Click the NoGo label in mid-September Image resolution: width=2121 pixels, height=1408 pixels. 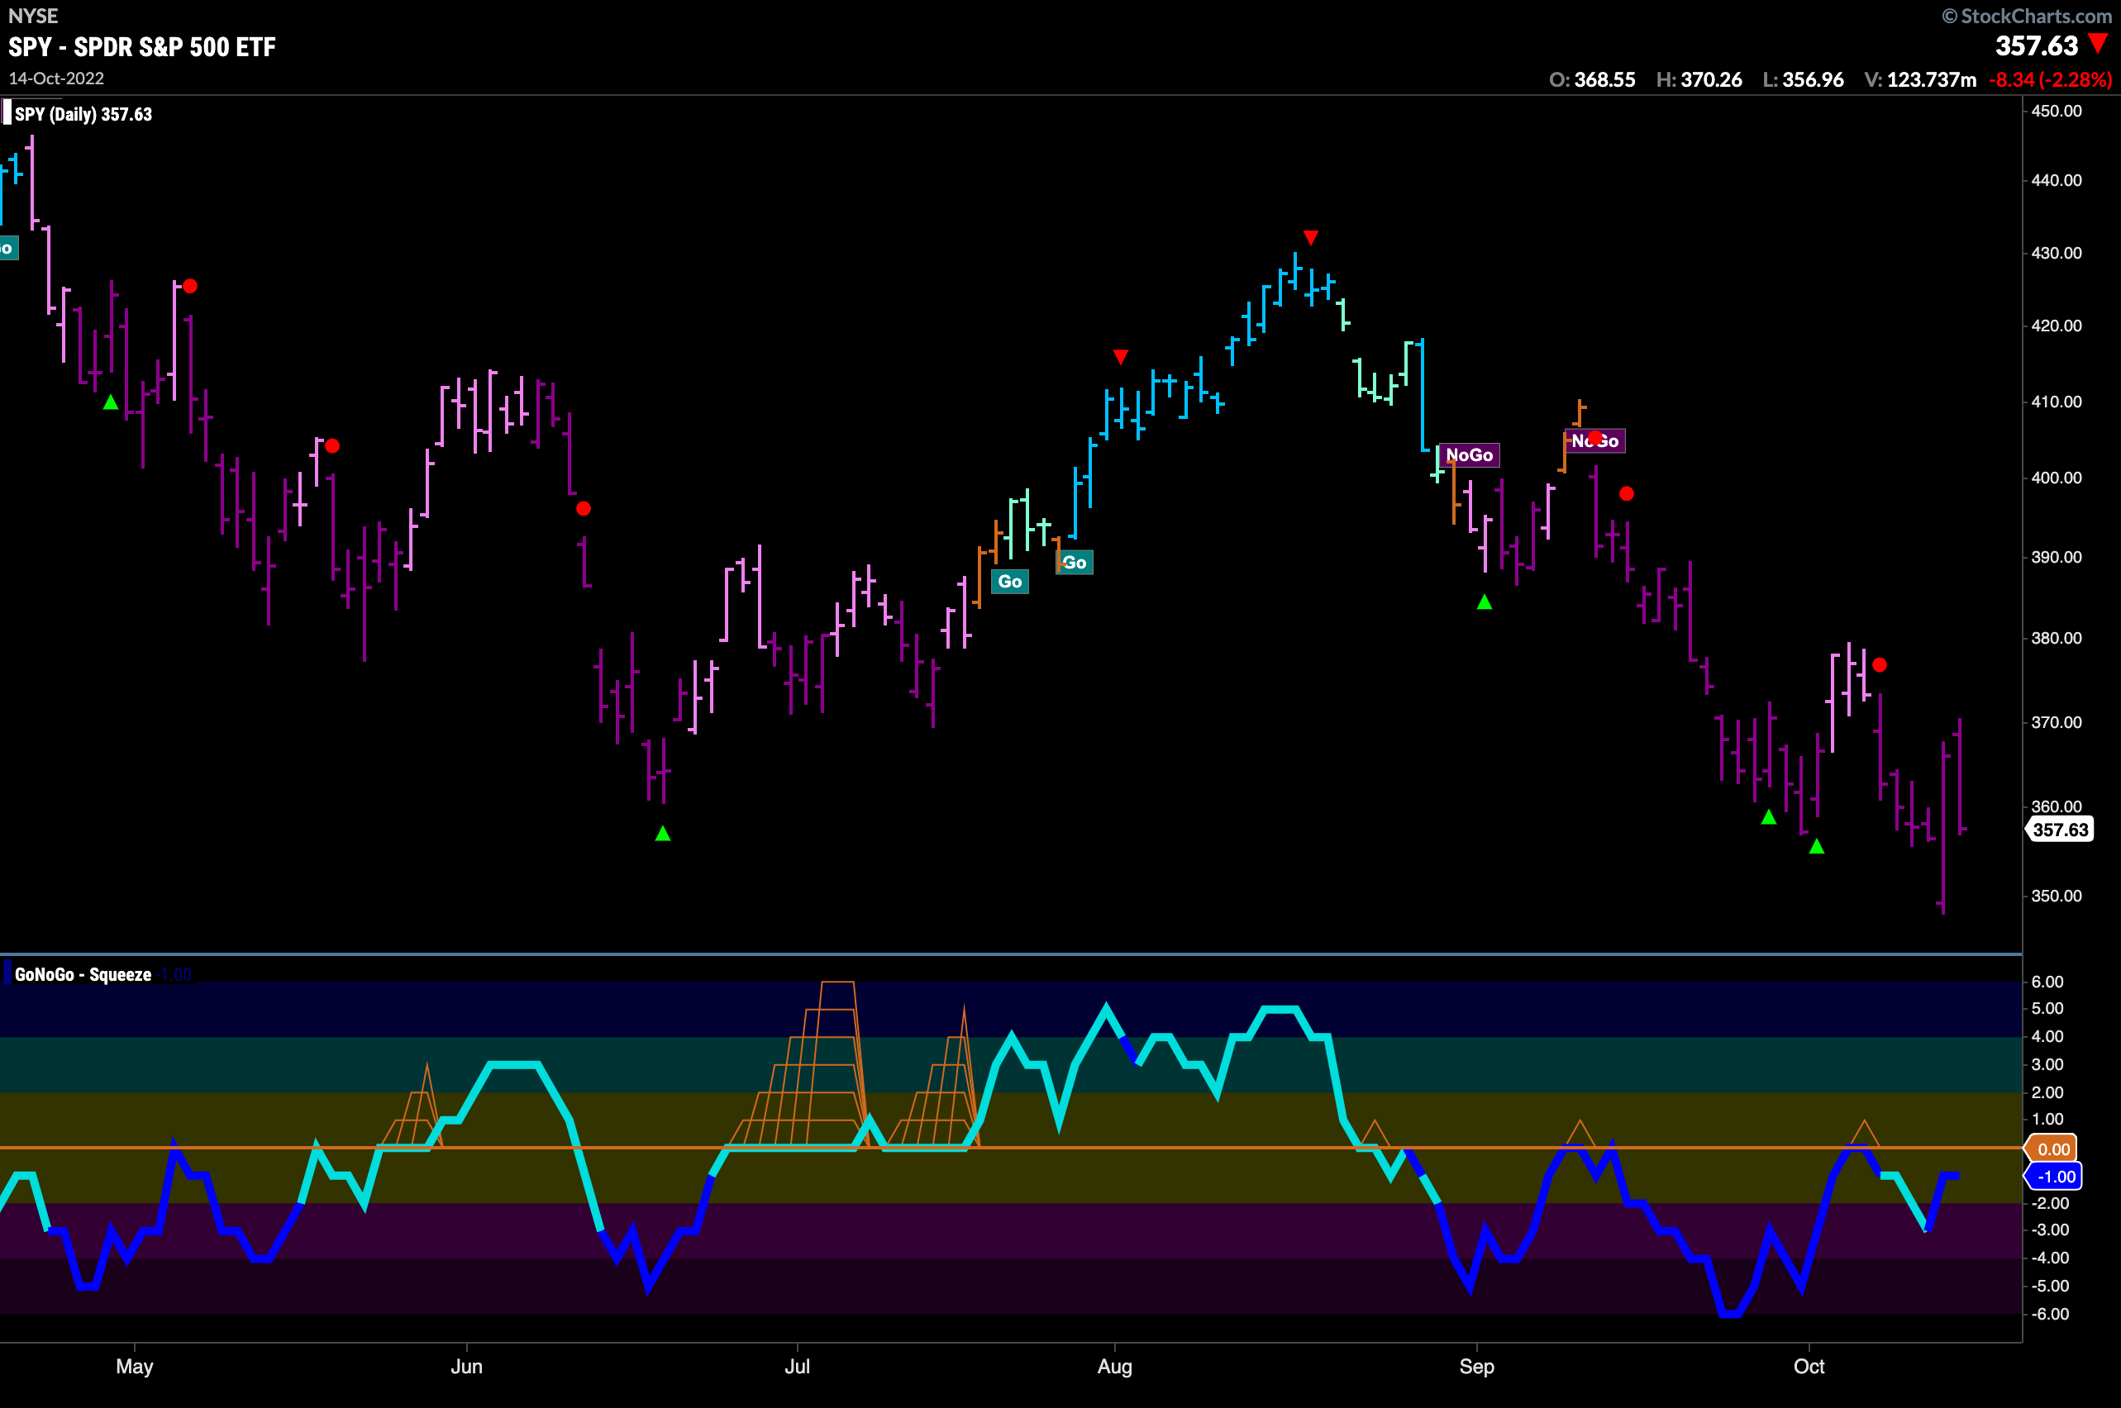click(x=1594, y=441)
